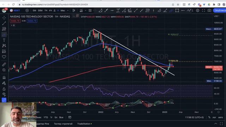Select the 5л five-year date range
This screenshot has height=127, width=226.
56,117
